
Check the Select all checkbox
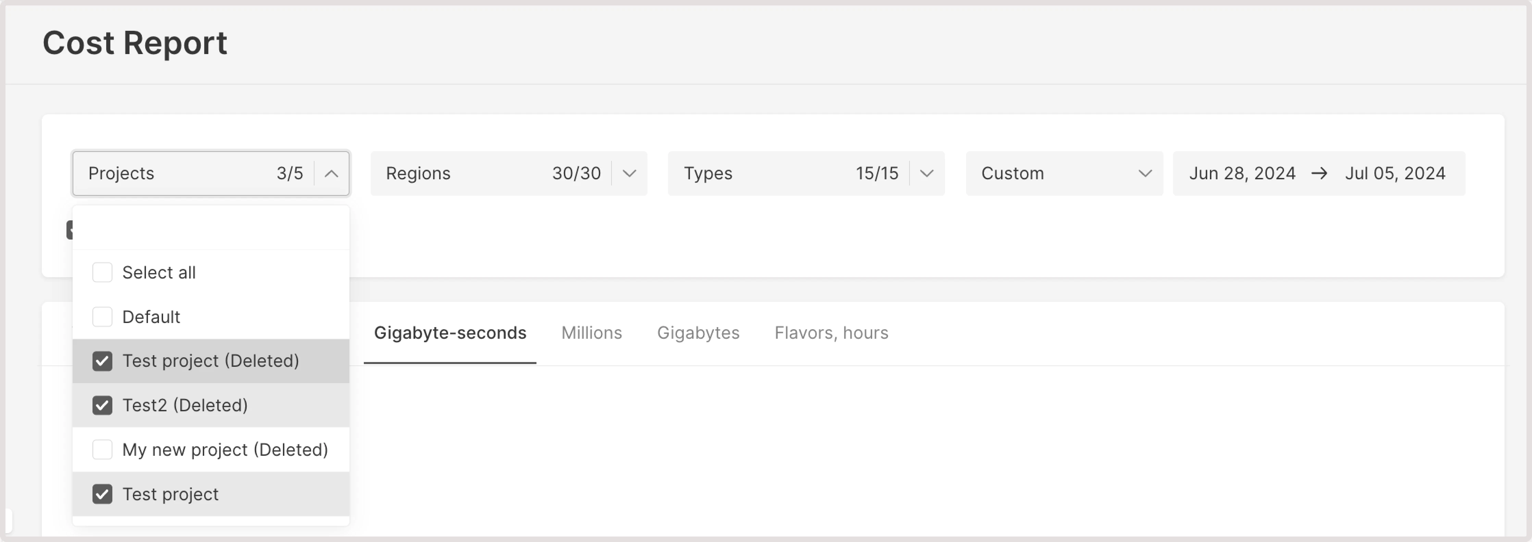[102, 272]
